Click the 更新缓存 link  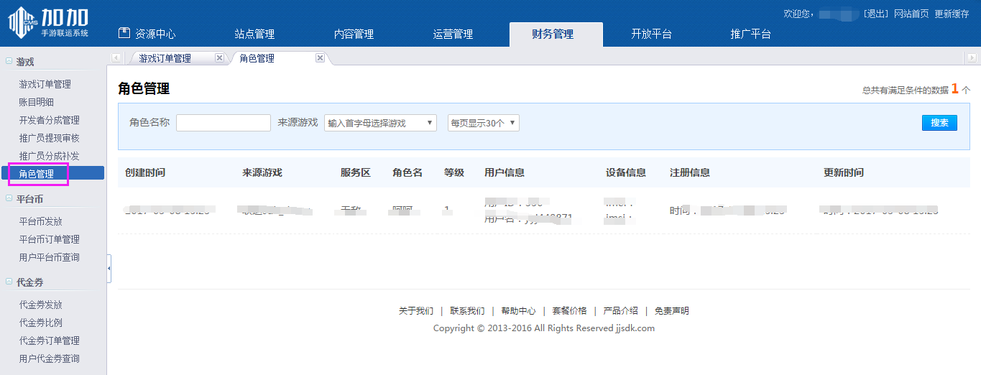tap(952, 14)
